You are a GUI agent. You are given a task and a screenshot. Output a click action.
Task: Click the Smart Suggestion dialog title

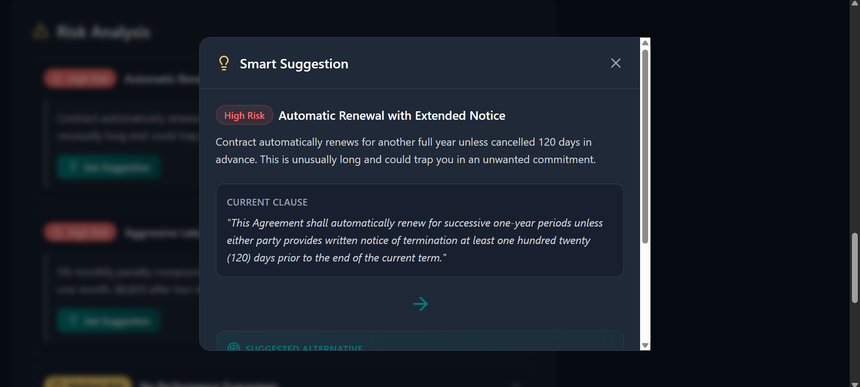(294, 64)
